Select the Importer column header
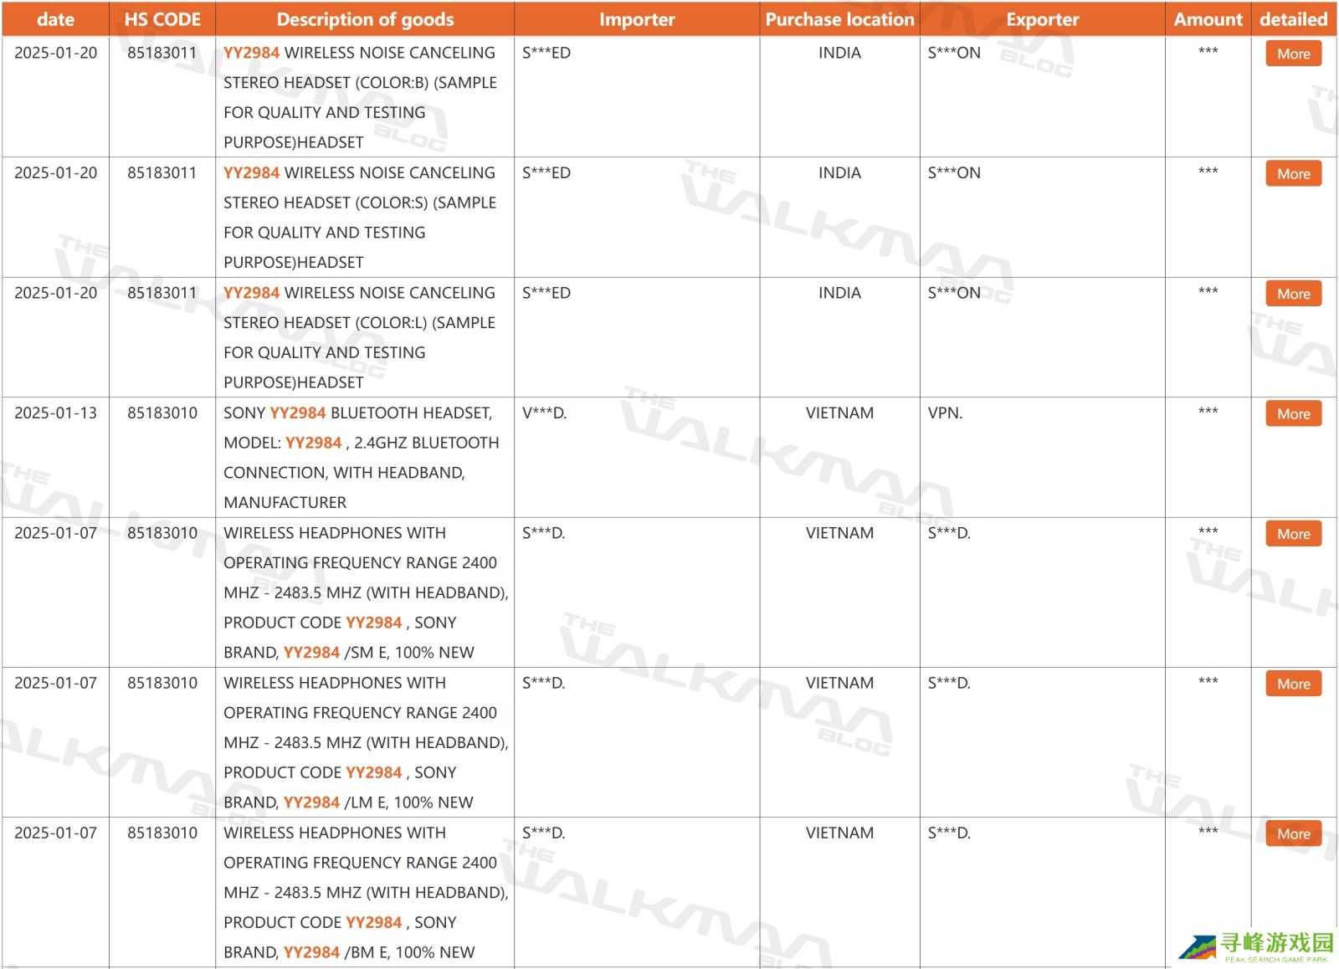This screenshot has height=969, width=1339. [637, 19]
